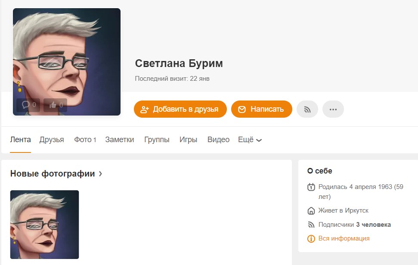418x265 pixels.
Task: Select the Группы tab
Action: point(157,140)
